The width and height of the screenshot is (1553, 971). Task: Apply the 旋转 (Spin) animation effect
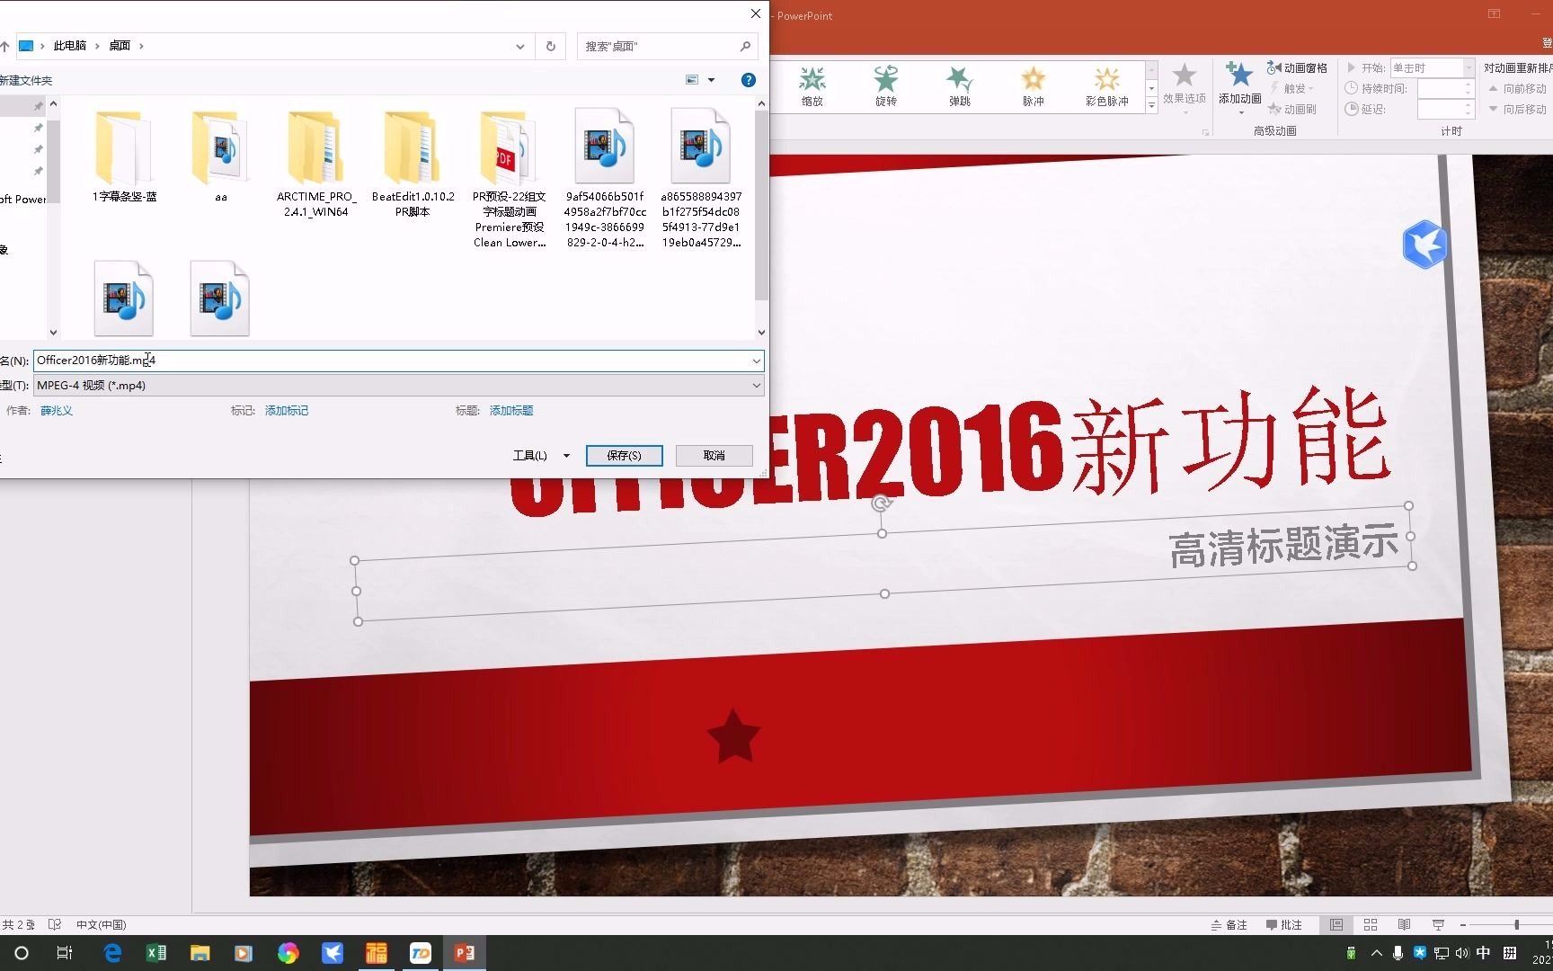[886, 86]
